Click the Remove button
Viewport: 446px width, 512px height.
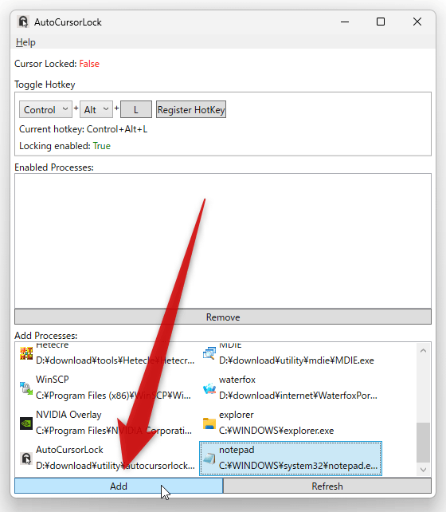pyautogui.click(x=223, y=317)
